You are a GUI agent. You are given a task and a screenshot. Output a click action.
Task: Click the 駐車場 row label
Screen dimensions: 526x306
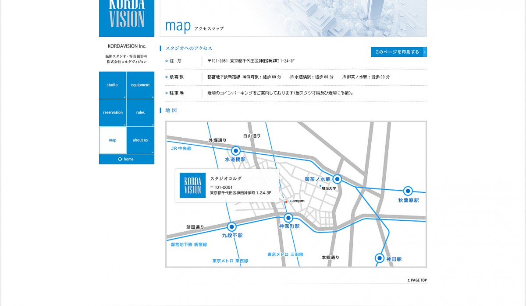[176, 93]
